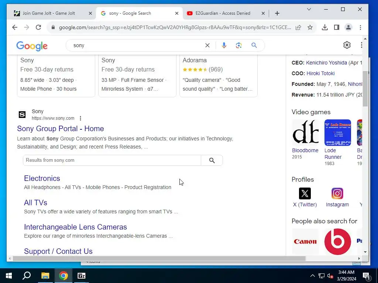This screenshot has height=283, width=378.
Task: Start voice search with the microphone
Action: [x=224, y=45]
